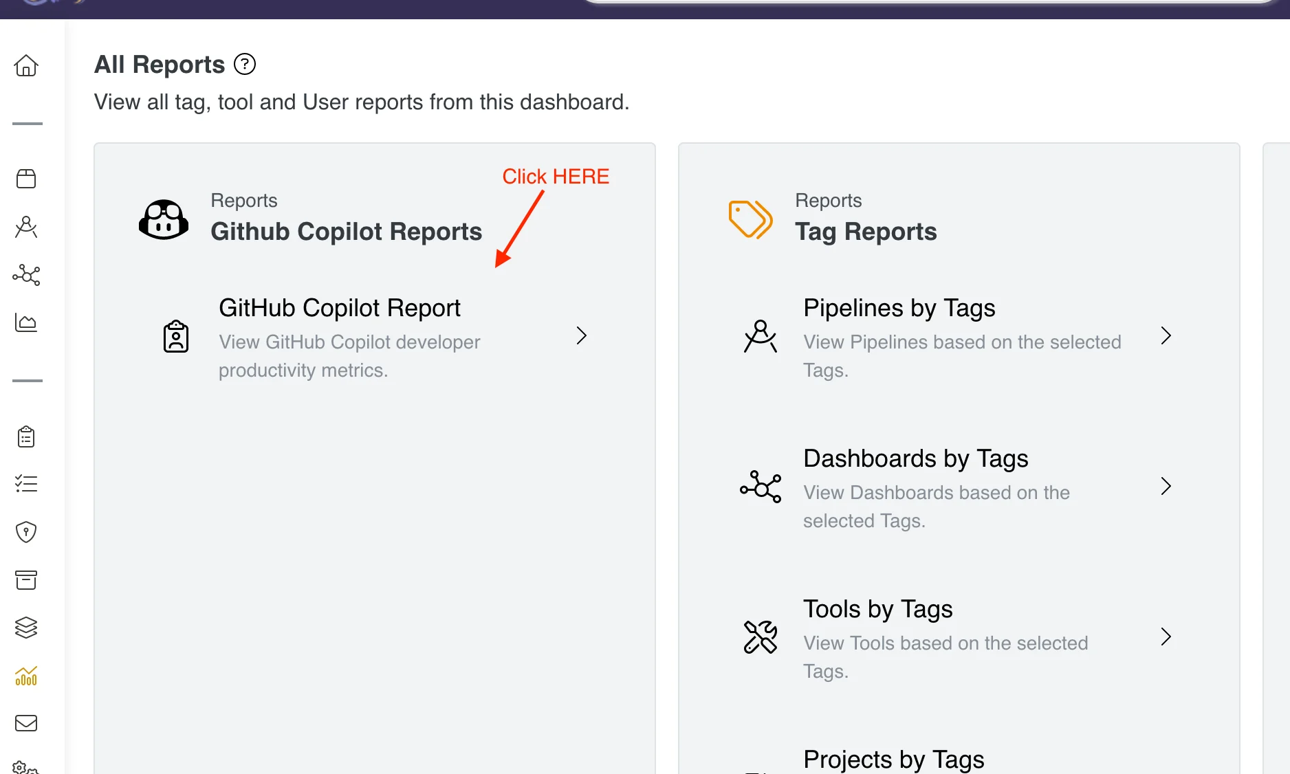
Task: Click the package box sidebar icon
Action: click(x=26, y=179)
